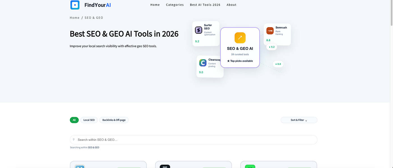Click the SEO & GEO breadcrumb

[x=94, y=18]
